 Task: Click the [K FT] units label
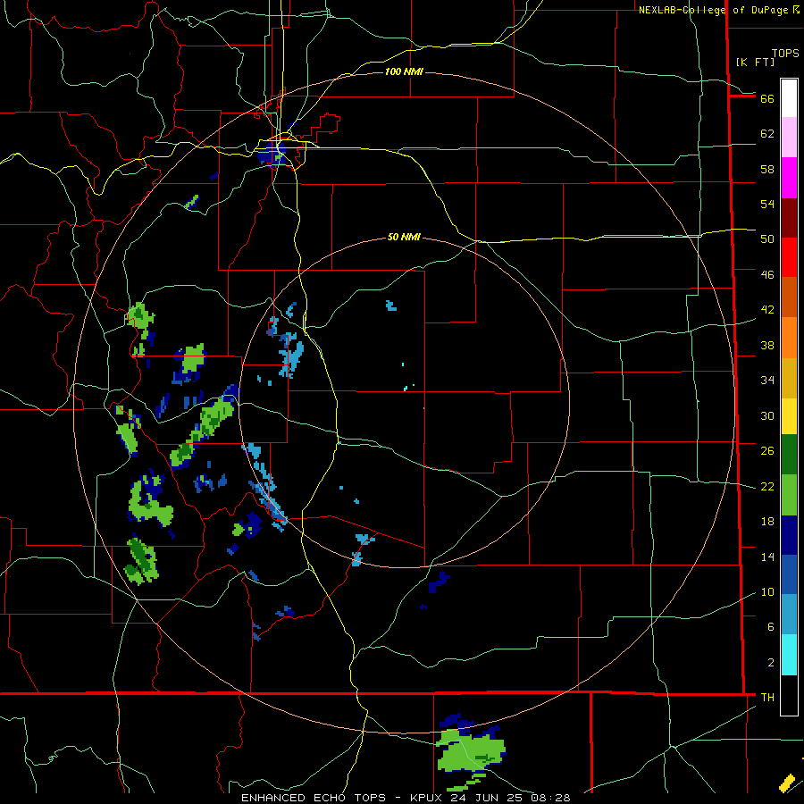pyautogui.click(x=755, y=62)
